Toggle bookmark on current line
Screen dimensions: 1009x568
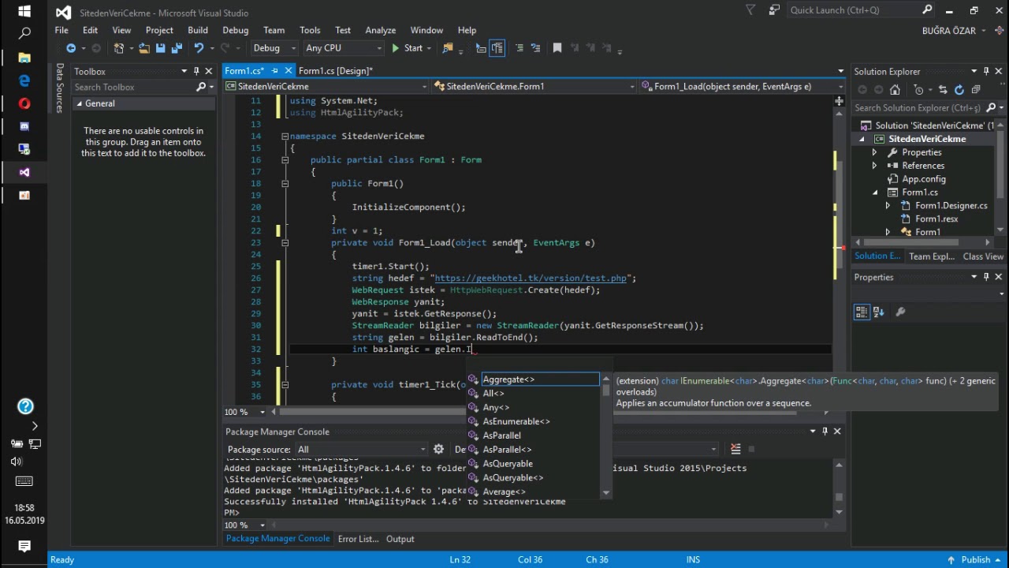(x=557, y=48)
